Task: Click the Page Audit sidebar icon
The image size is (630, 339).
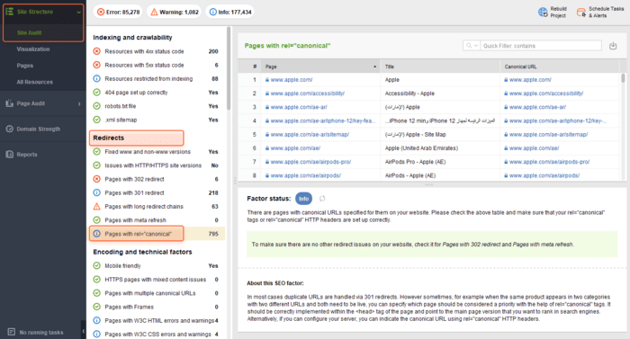Action: 10,103
